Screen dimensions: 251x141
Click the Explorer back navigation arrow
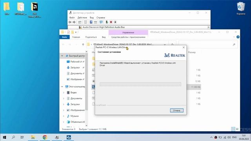pyautogui.click(x=64, y=44)
